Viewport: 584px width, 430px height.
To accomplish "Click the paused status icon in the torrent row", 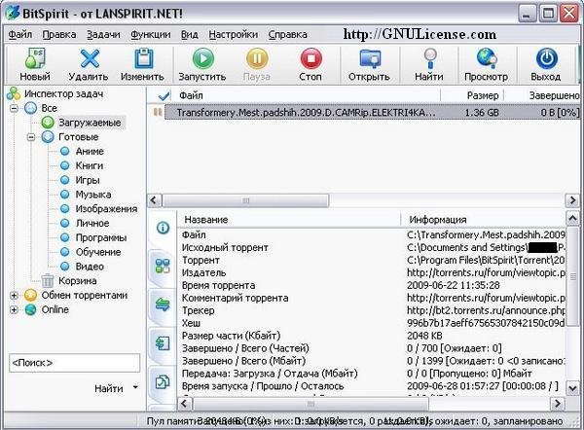I will coord(158,112).
